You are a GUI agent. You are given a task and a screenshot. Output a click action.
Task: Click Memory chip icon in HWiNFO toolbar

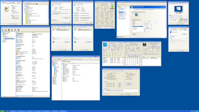pyautogui.click(x=15, y=30)
